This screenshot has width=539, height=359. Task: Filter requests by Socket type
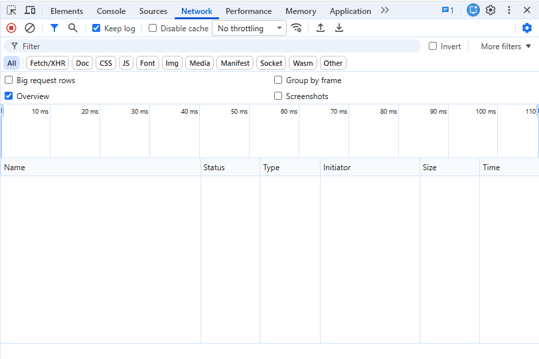point(271,63)
